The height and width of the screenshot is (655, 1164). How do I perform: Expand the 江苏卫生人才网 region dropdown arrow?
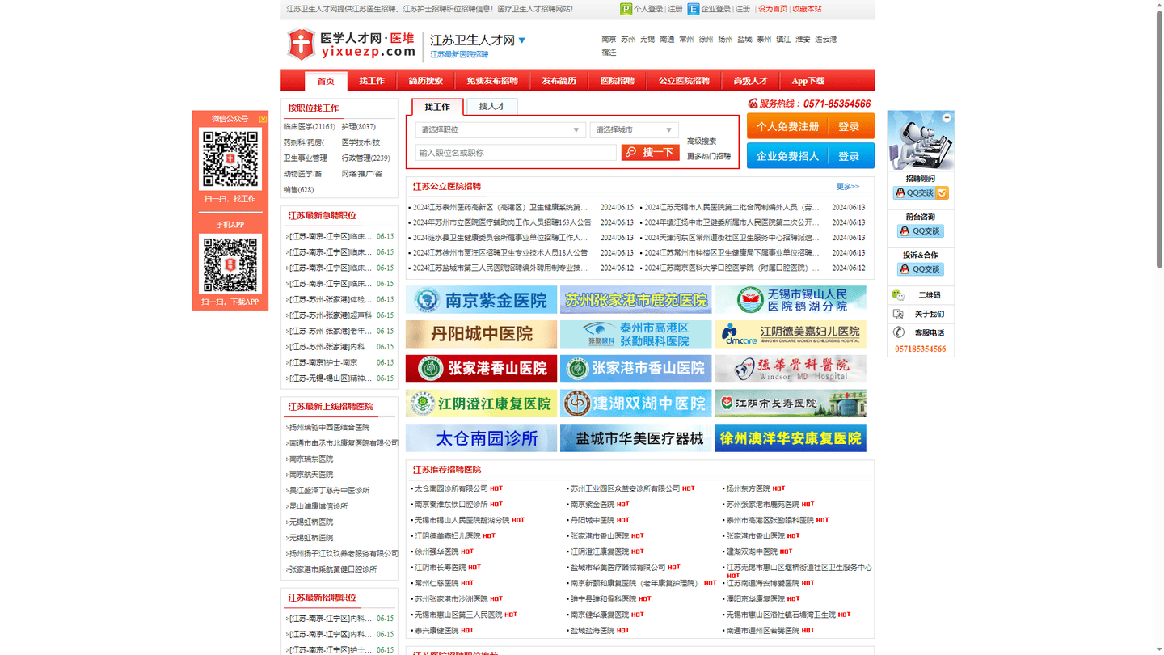(x=522, y=40)
